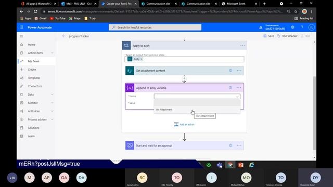Open the Chrome menu three dots
333x187 pixels.
[312, 11]
